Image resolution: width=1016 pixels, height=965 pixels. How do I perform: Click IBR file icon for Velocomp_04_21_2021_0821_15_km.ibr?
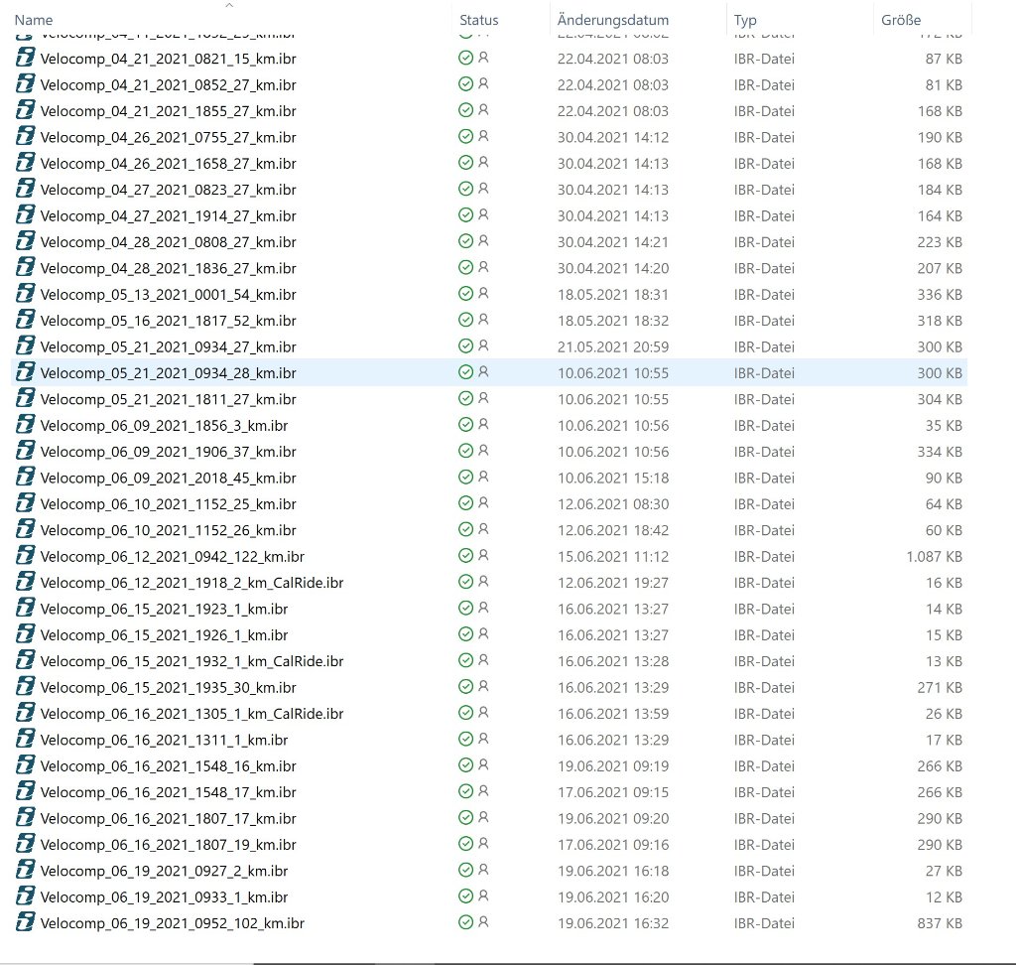click(x=25, y=59)
